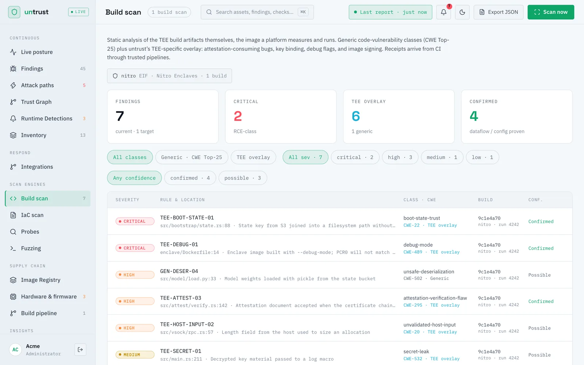The width and height of the screenshot is (584, 365).
Task: Open Image Registry in sidebar
Action: click(48, 280)
